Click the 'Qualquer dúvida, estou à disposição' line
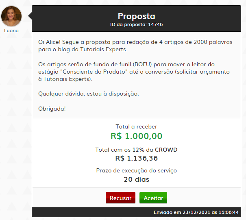 tap(89, 94)
